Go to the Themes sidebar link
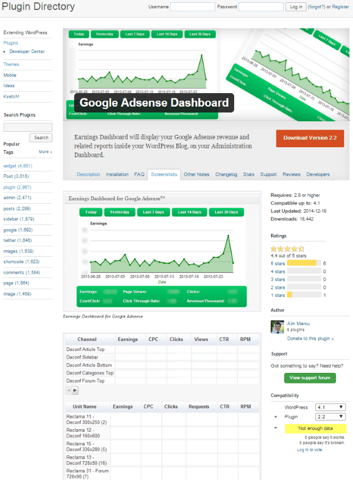The height and width of the screenshot is (480, 353). [11, 64]
